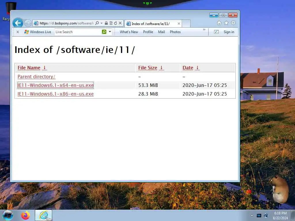
Task: Expand the toolbar overflow chevron
Action: point(204,30)
